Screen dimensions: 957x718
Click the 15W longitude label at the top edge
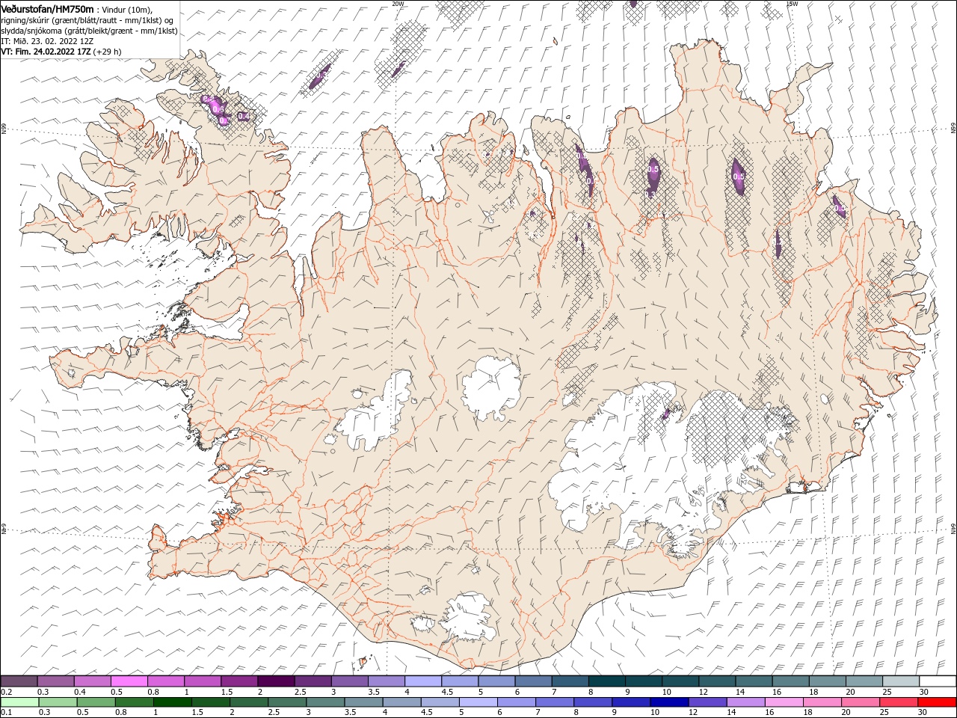pos(792,4)
